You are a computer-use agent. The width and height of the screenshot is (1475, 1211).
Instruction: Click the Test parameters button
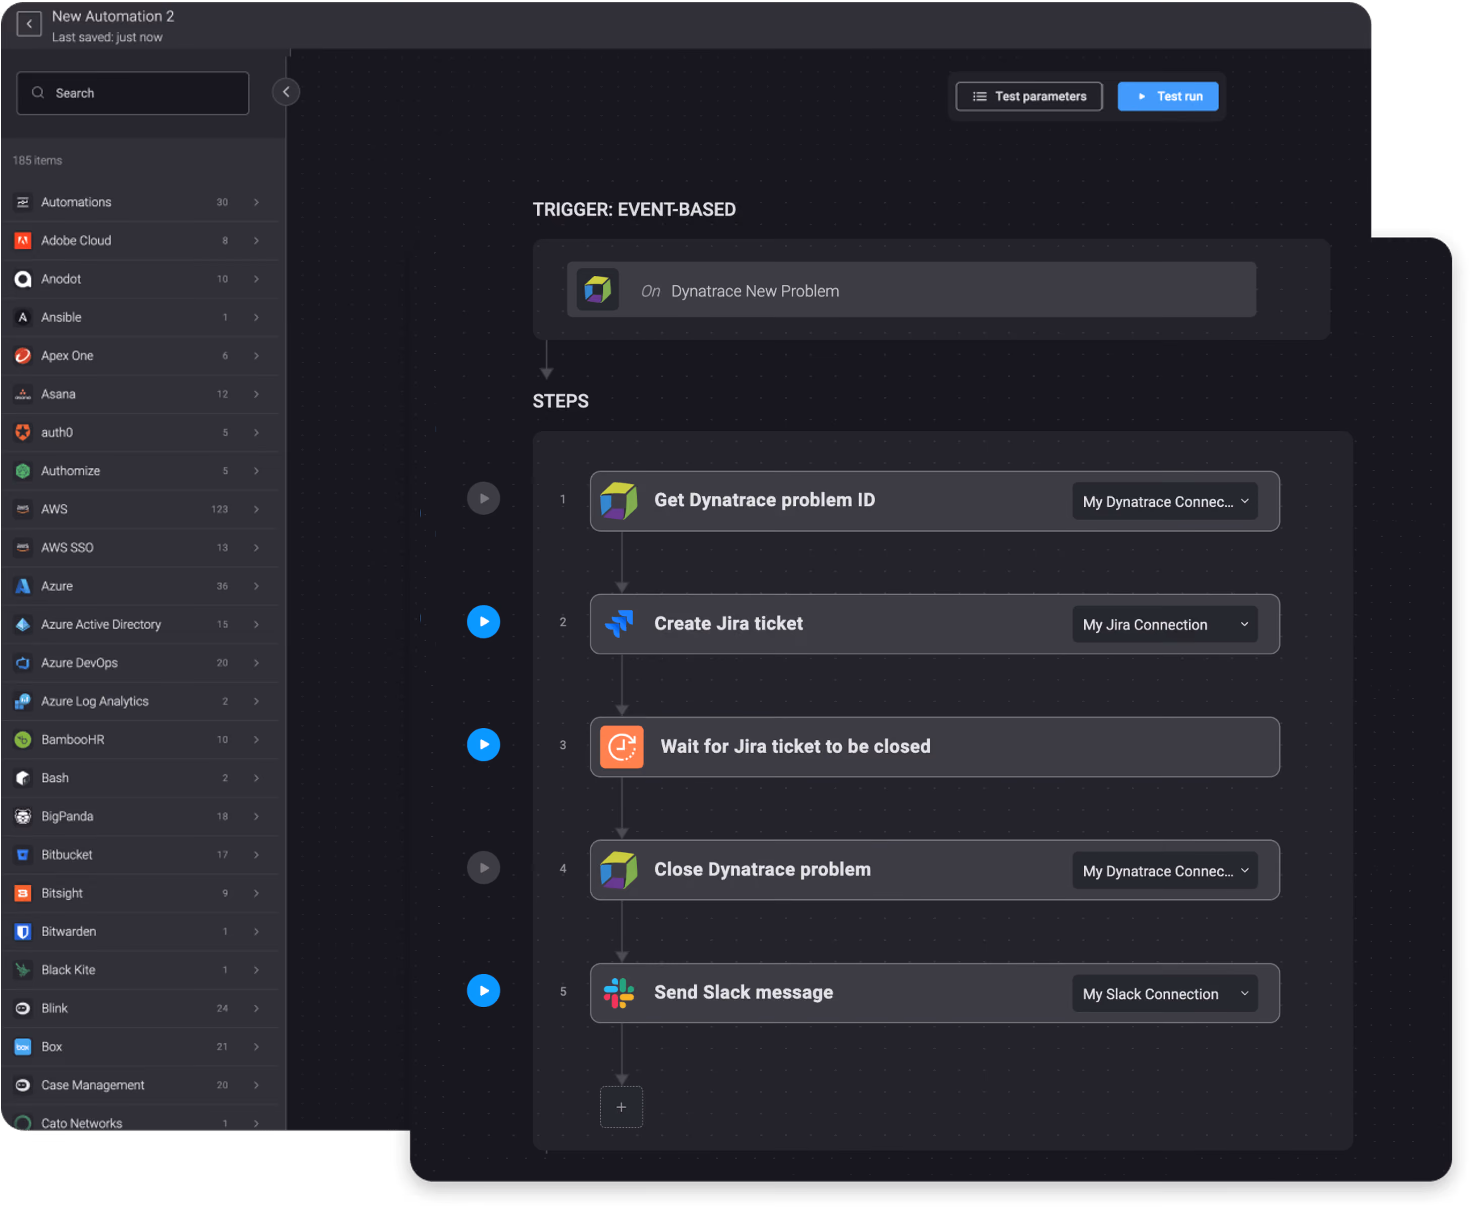click(1030, 96)
